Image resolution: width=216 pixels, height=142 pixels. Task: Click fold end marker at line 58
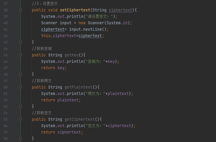click(x=20, y=138)
